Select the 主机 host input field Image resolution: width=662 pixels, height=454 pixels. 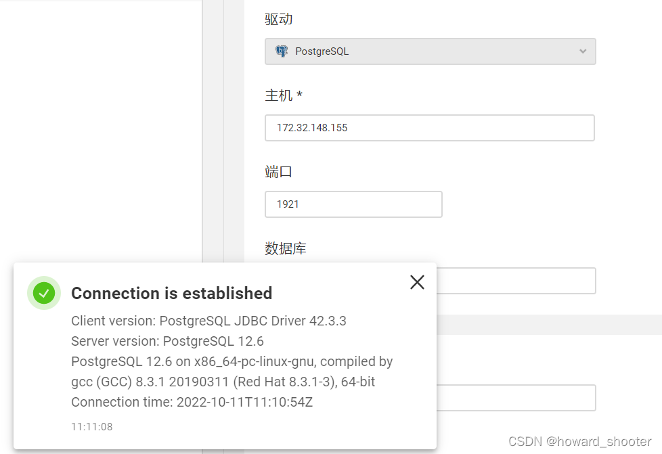click(430, 128)
